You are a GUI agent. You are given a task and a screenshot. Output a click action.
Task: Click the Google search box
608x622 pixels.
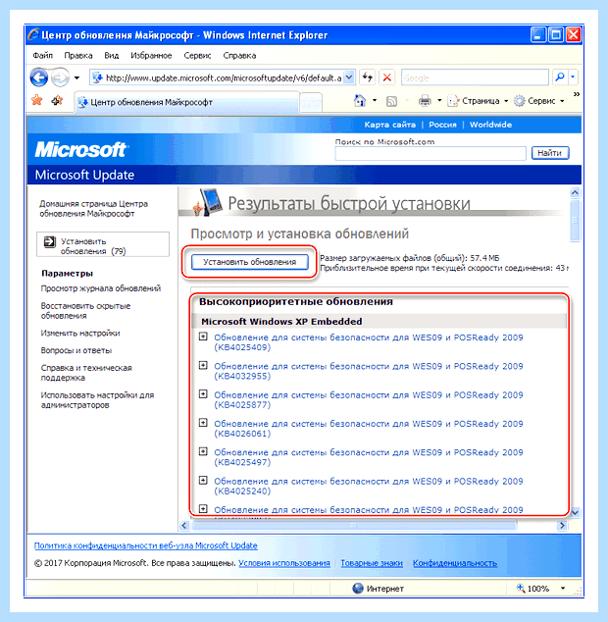coord(475,78)
